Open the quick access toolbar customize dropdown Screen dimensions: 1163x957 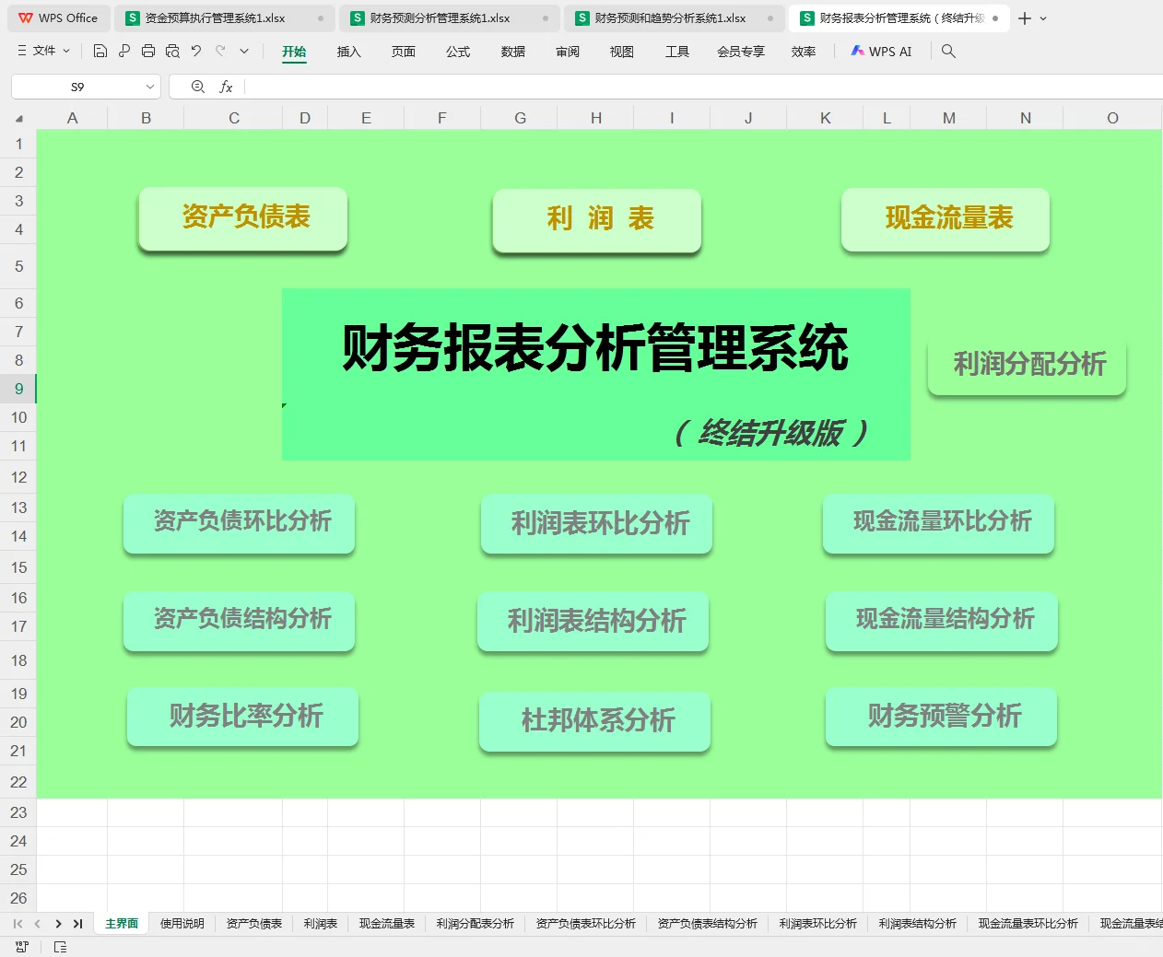pos(244,52)
